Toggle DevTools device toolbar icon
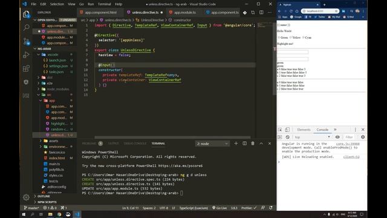The width and height of the screenshot is (387, 218). pyautogui.click(x=287, y=130)
